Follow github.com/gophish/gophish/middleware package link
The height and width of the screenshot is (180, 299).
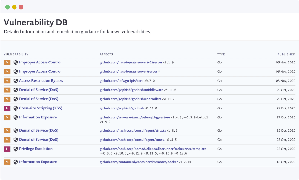click(131, 90)
